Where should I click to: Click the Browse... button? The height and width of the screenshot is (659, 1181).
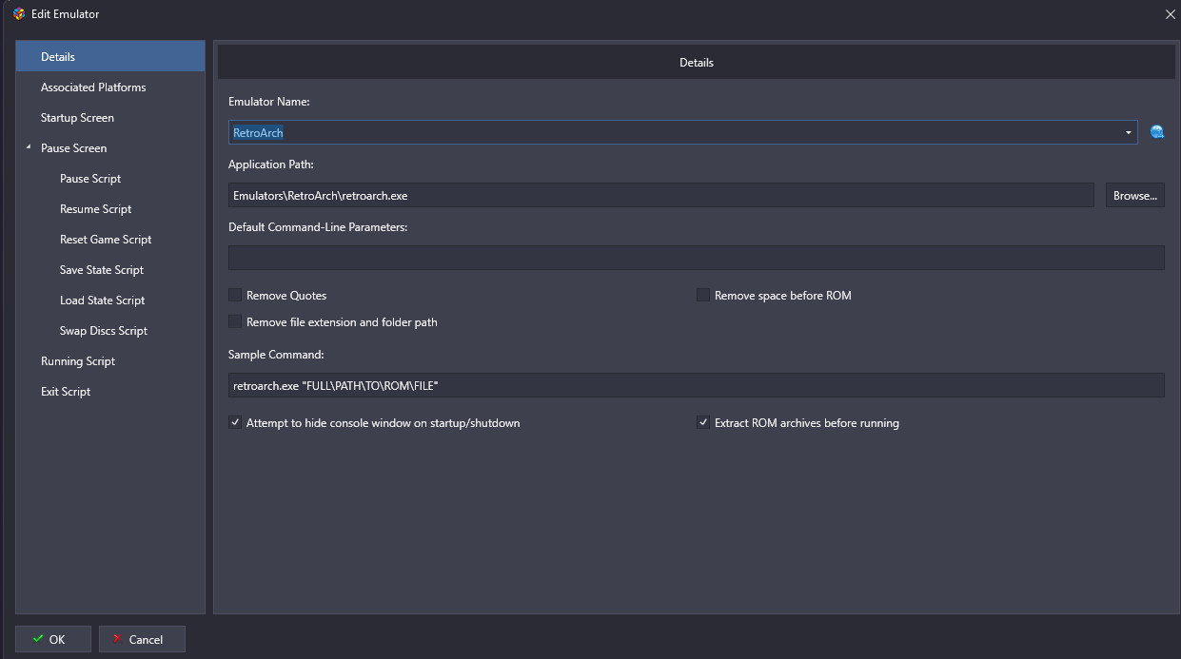pos(1134,195)
